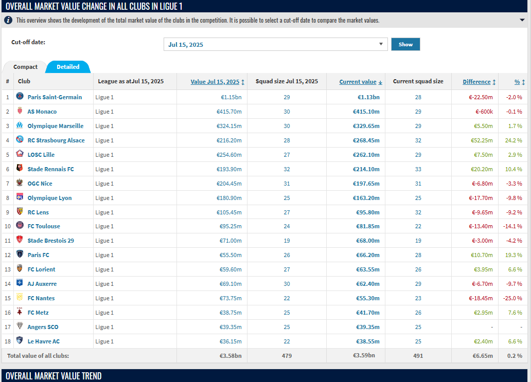Screen dimensions: 531x382
Task: Open Stade Brestois 29 club link
Action: pyautogui.click(x=50, y=241)
